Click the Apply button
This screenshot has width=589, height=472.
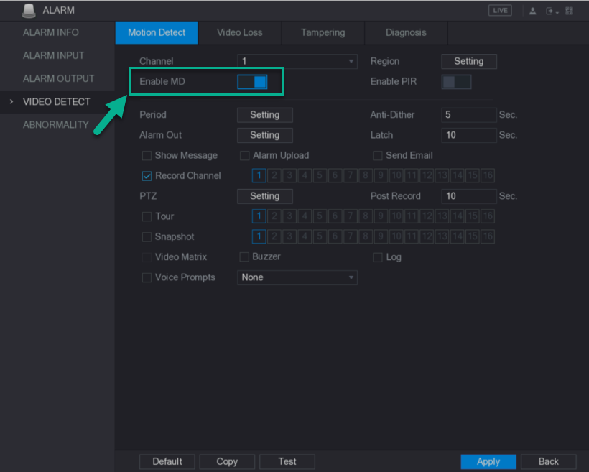click(488, 461)
